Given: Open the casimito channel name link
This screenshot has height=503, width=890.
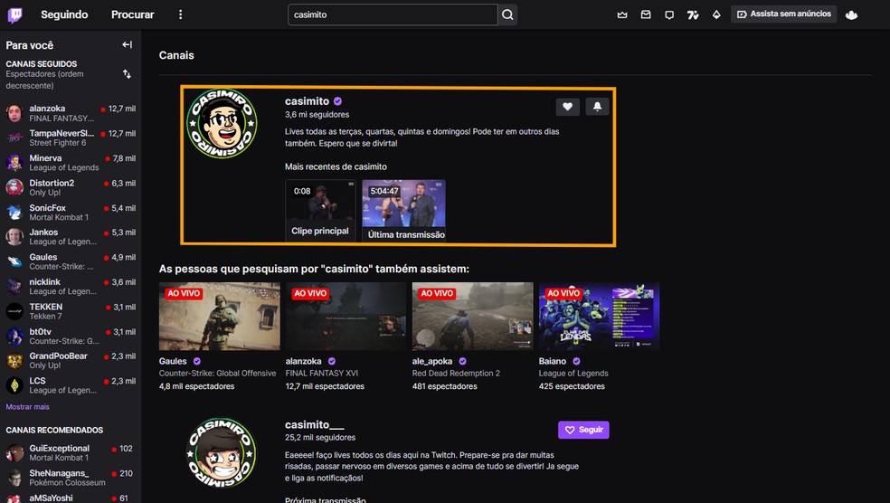Looking at the screenshot, I should coord(308,101).
